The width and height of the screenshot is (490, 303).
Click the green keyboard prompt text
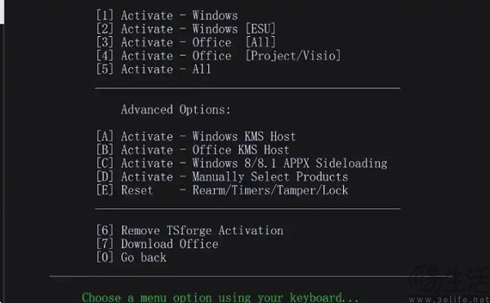[220, 297]
